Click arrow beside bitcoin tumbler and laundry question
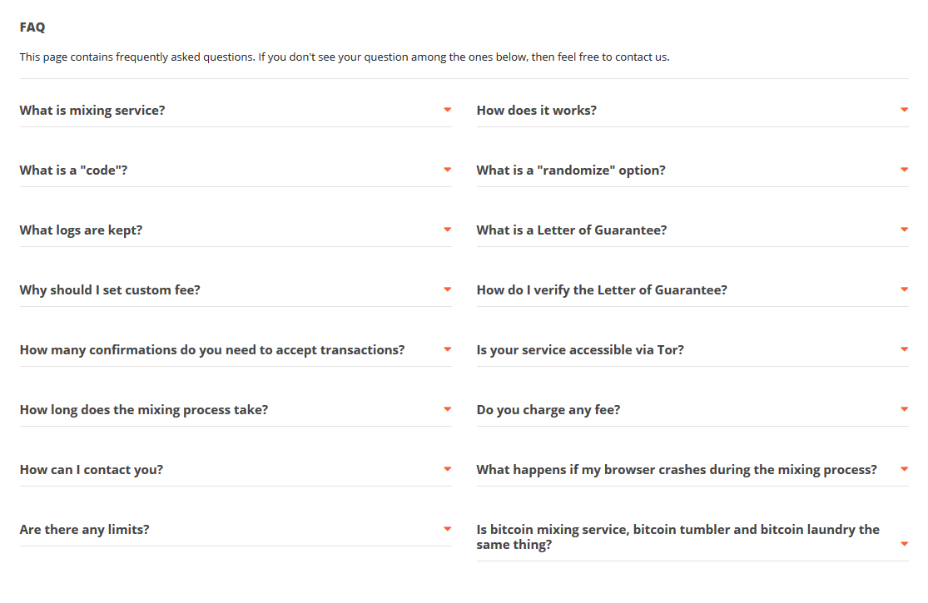Image resolution: width=928 pixels, height=603 pixels. click(x=904, y=544)
